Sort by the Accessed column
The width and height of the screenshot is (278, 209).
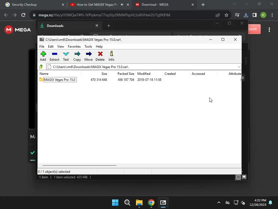204,73
